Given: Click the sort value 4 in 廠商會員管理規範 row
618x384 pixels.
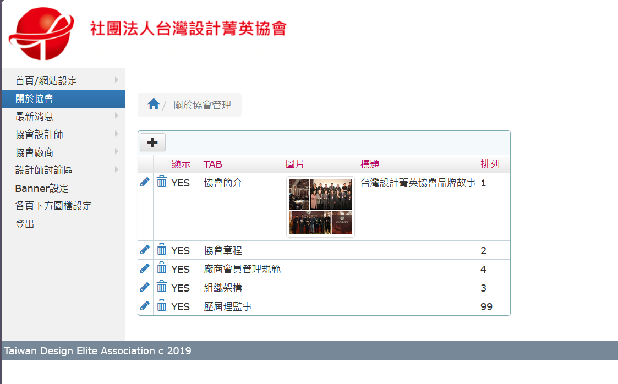Looking at the screenshot, I should [x=483, y=270].
